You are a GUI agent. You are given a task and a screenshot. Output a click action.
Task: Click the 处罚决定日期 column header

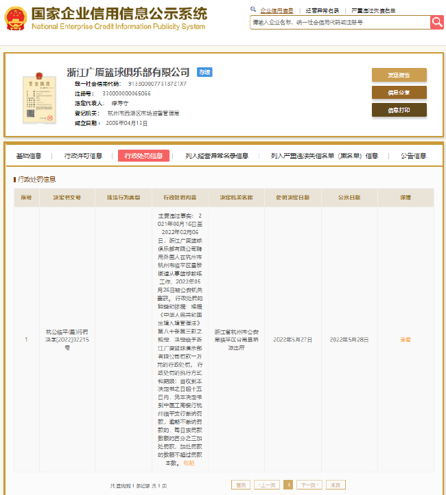click(293, 198)
